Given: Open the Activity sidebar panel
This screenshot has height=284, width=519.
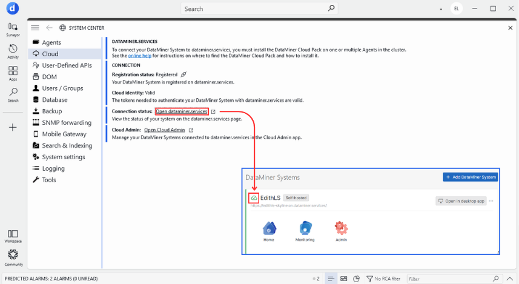Looking at the screenshot, I should click(13, 51).
